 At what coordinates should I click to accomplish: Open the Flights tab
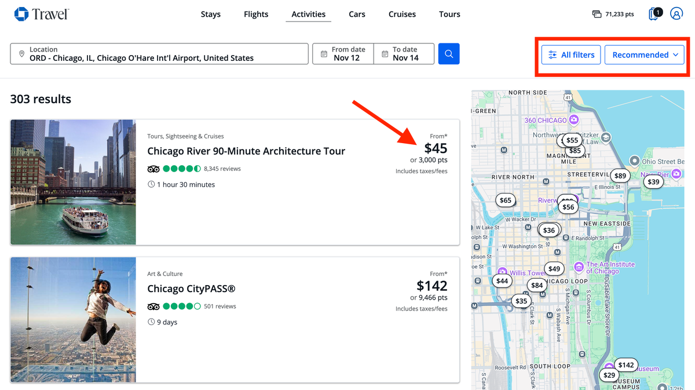tap(256, 14)
